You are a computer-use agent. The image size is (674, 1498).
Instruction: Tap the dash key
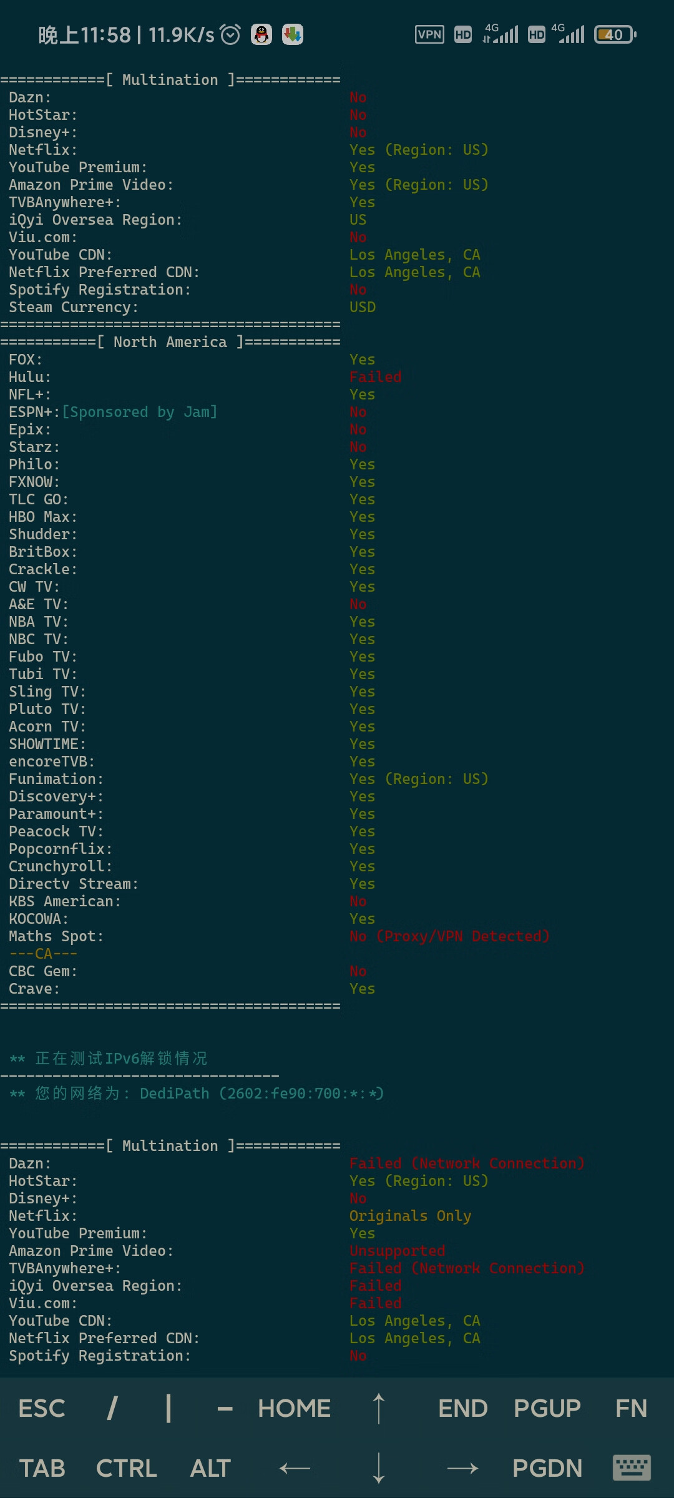click(x=225, y=1408)
